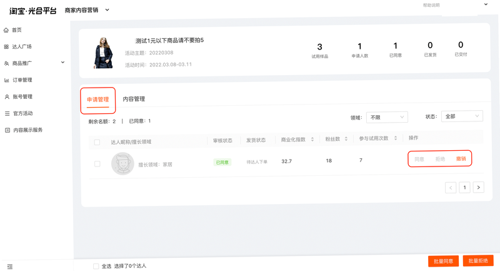This screenshot has width=500, height=271.
Task: Open the 帮助说明 link
Action: pyautogui.click(x=431, y=5)
